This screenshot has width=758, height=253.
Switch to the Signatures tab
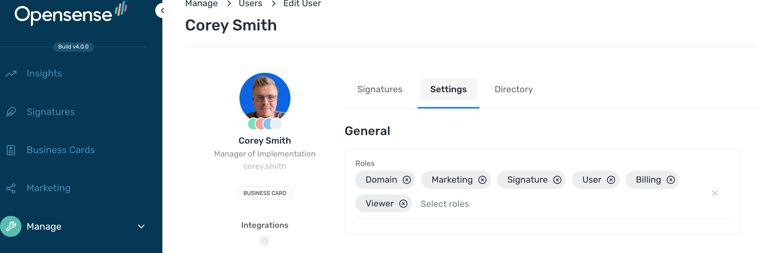[380, 89]
